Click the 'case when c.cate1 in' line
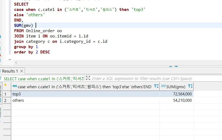Screen dimensions: 222x140 (x=80, y=10)
